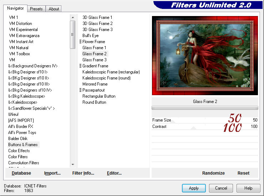The height and width of the screenshot is (196, 264).
Task: Open the Database menu button
Action: tap(21, 173)
